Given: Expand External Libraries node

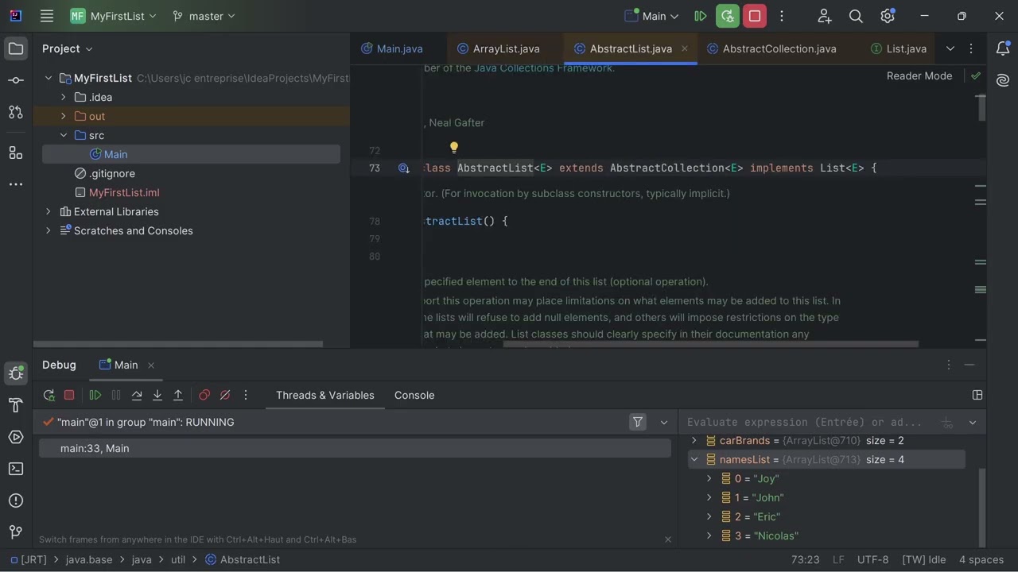Looking at the screenshot, I should tap(49, 211).
